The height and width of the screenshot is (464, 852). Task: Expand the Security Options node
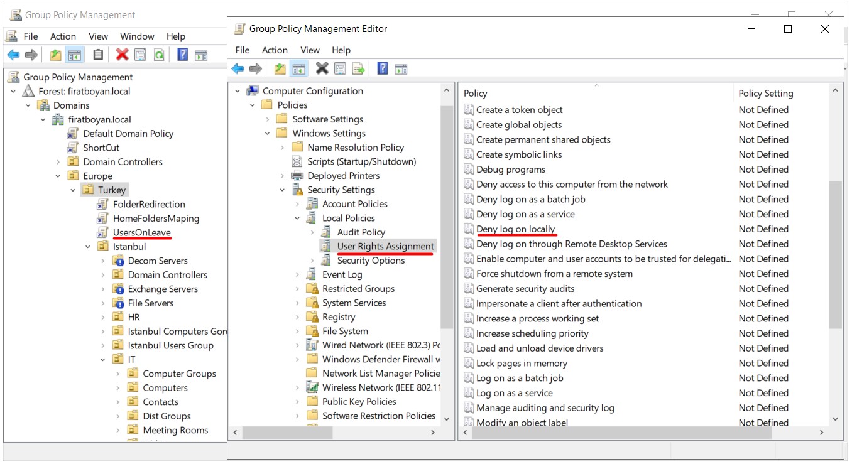pos(312,261)
